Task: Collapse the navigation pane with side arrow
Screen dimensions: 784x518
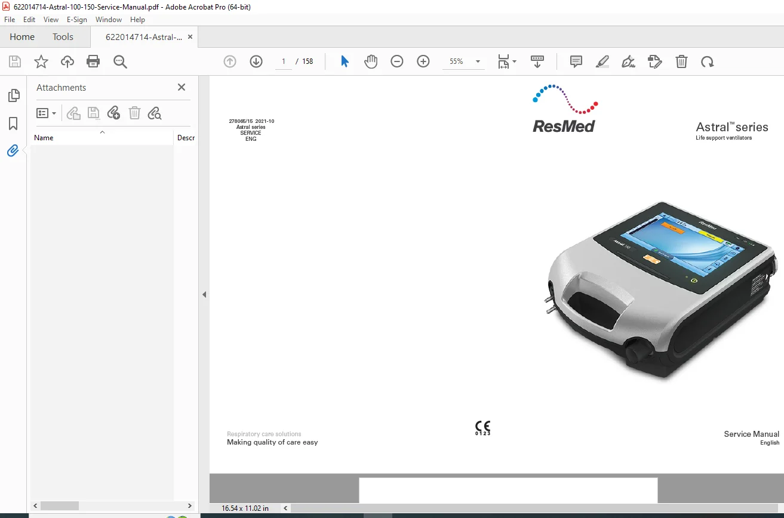Action: pos(204,294)
